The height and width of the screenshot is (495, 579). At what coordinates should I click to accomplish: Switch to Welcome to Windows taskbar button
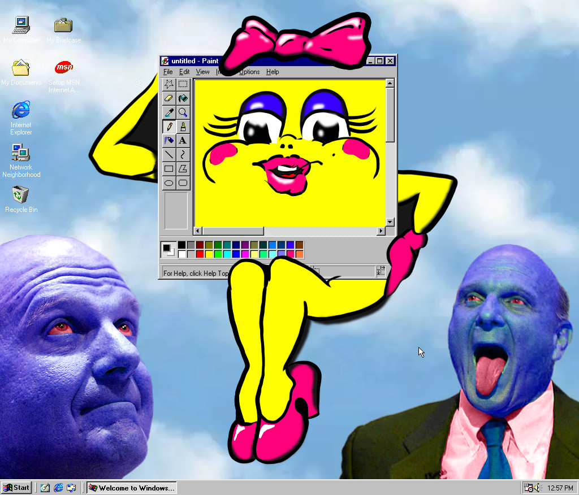point(132,488)
